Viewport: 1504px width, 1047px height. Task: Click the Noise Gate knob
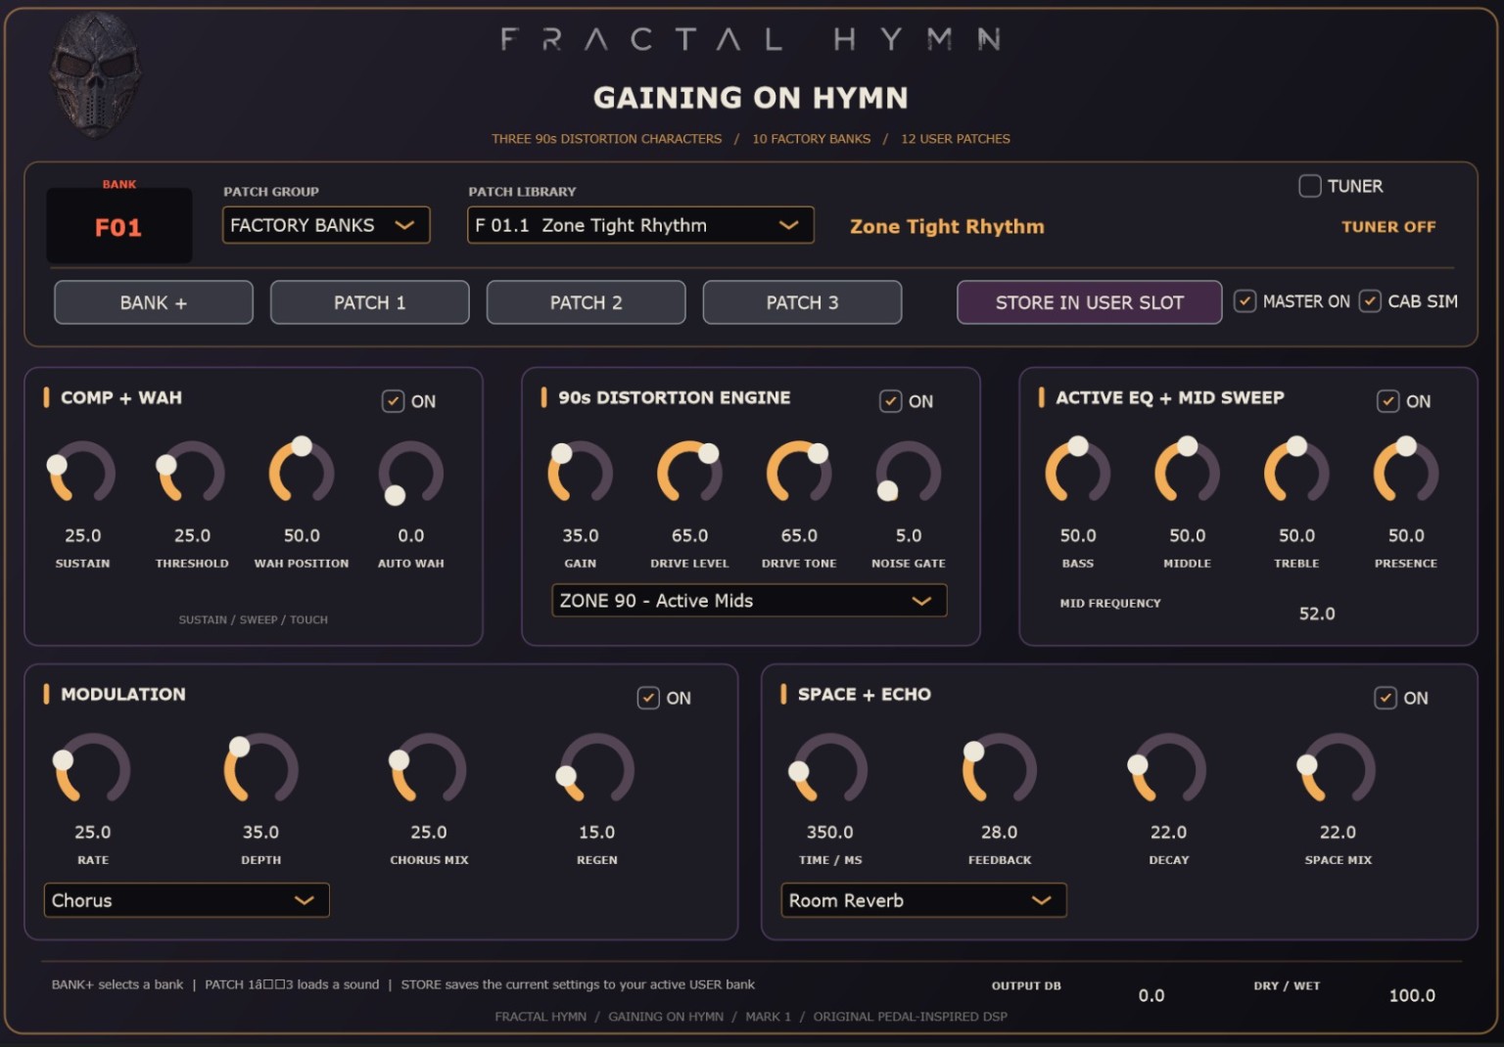click(x=909, y=474)
